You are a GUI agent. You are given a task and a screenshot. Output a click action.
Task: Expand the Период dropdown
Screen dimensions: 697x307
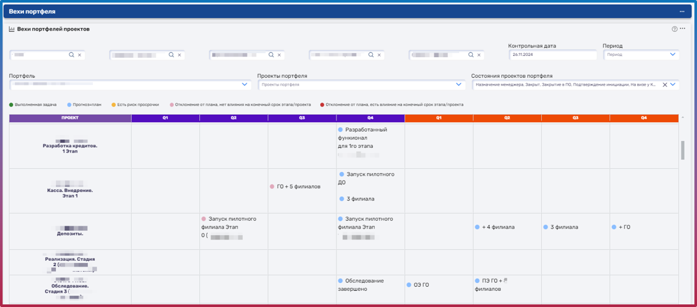pyautogui.click(x=672, y=55)
